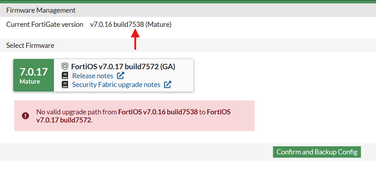Click the v7.0.16 build7538 version text
Image resolution: width=376 pixels, height=180 pixels.
coord(117,24)
